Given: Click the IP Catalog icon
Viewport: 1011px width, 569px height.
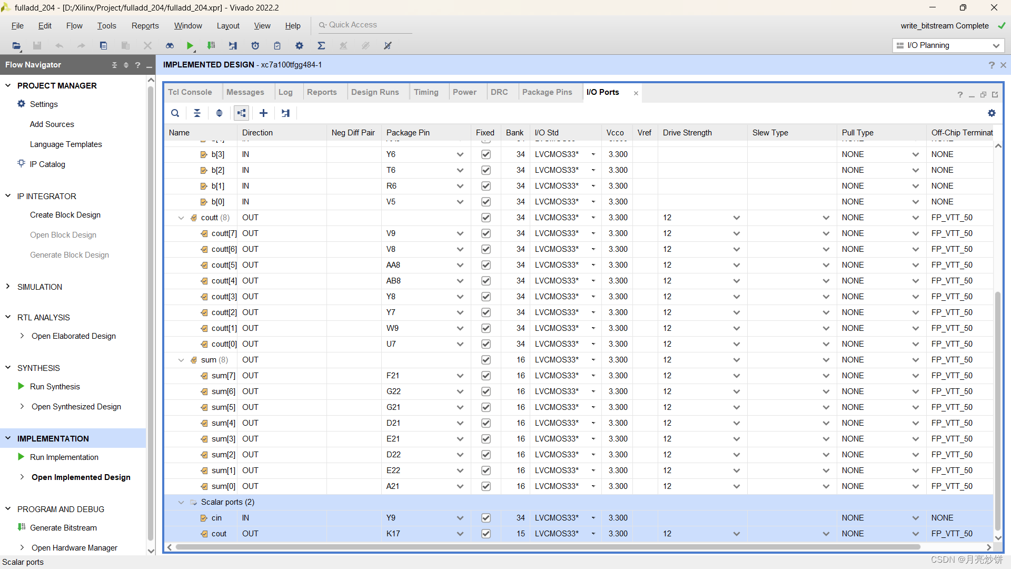Looking at the screenshot, I should click(x=21, y=163).
